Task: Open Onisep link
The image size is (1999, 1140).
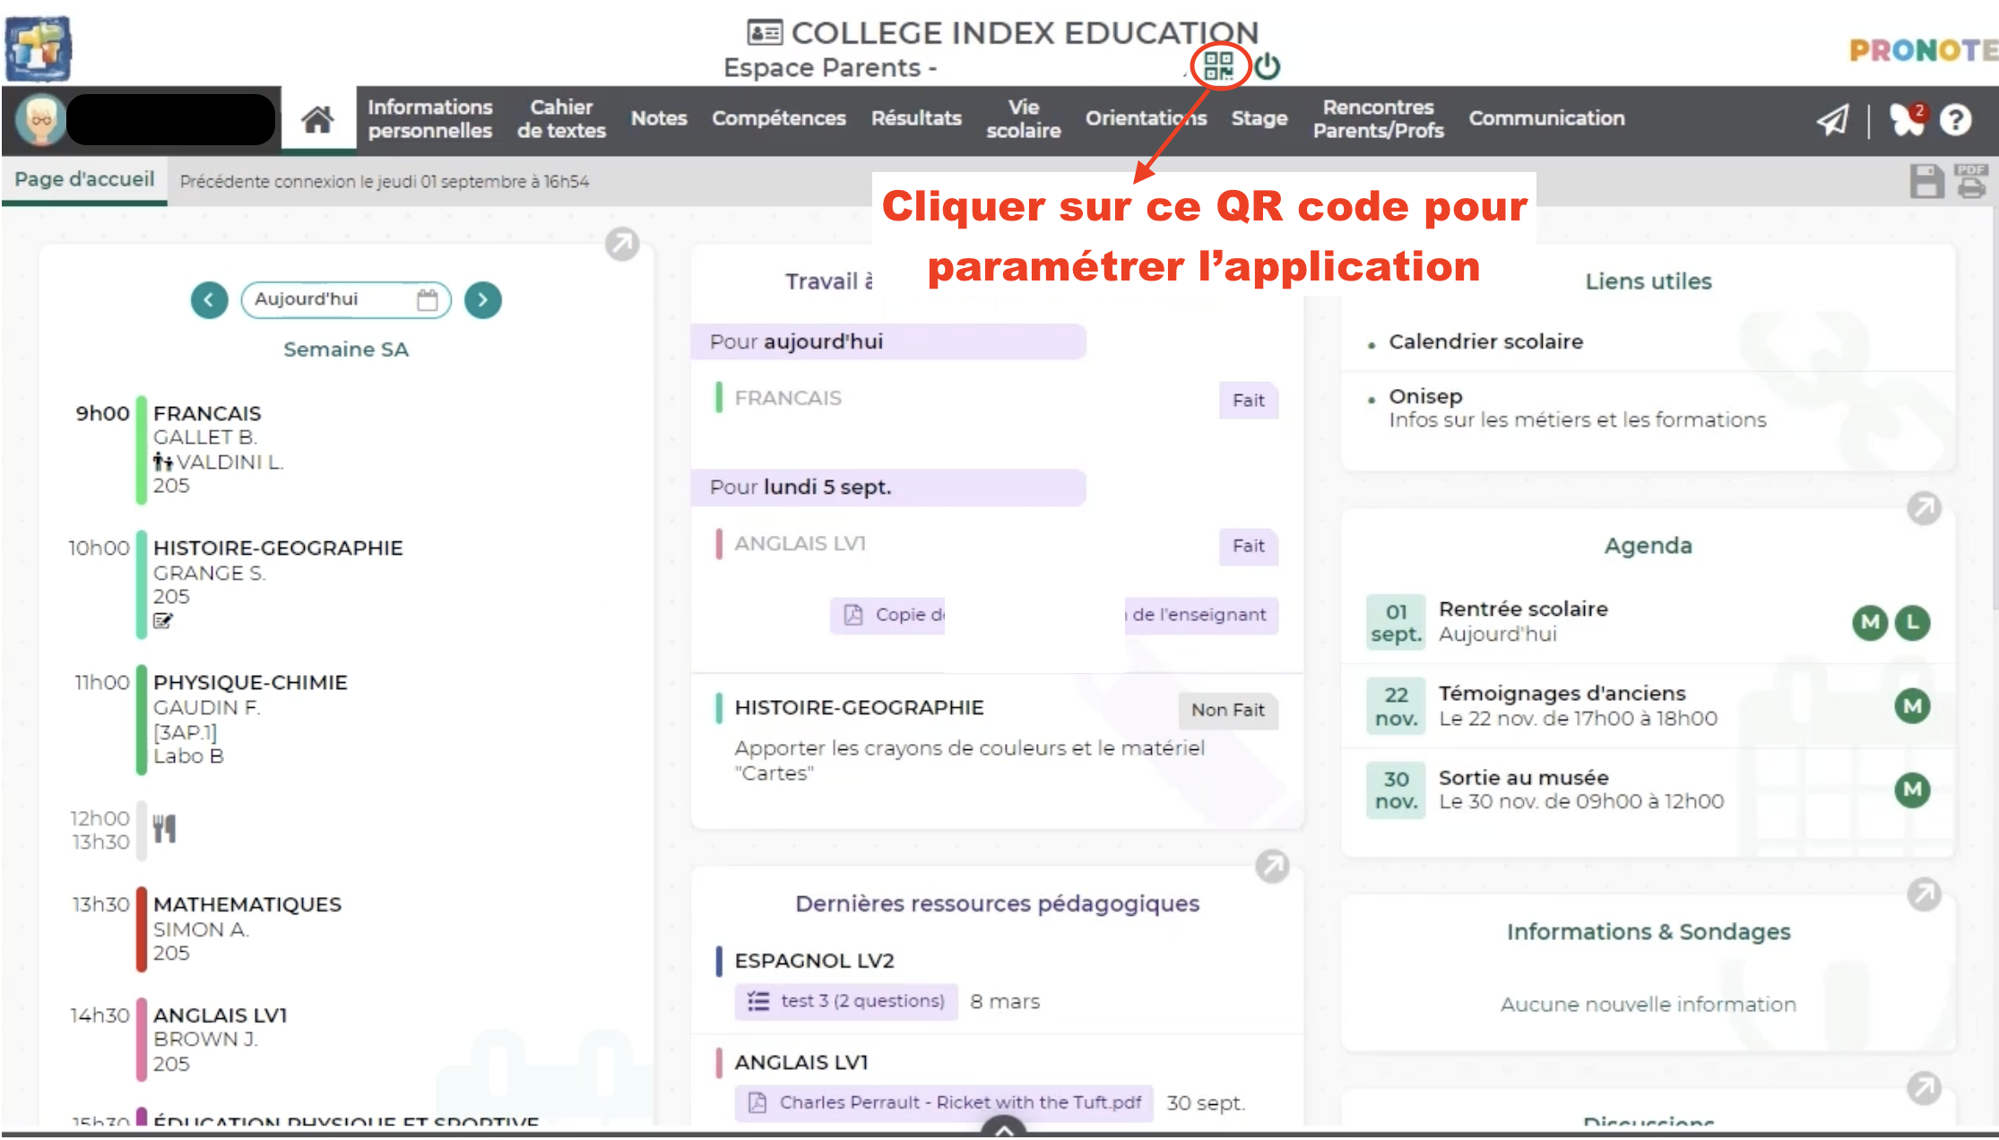Action: tap(1425, 396)
